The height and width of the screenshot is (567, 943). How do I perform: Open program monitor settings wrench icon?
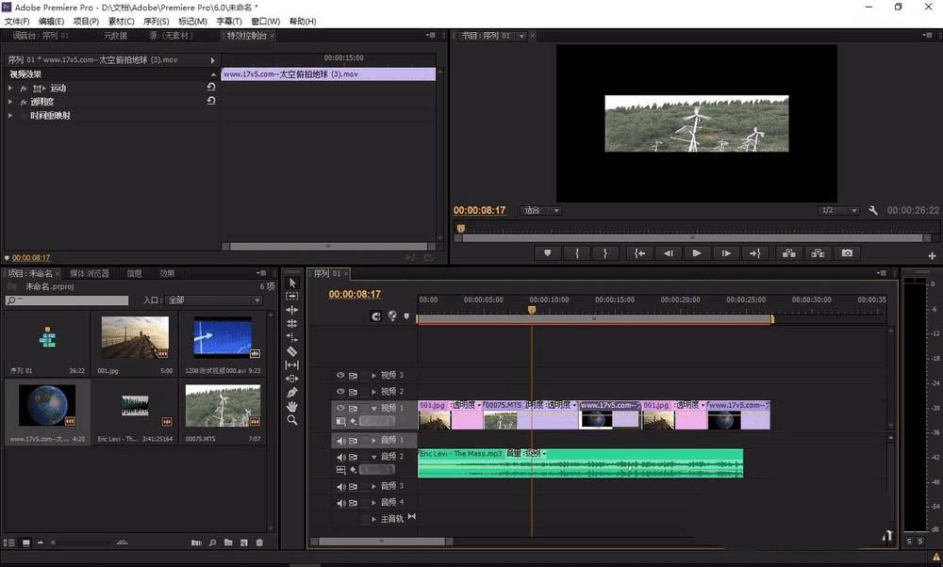pyautogui.click(x=873, y=211)
